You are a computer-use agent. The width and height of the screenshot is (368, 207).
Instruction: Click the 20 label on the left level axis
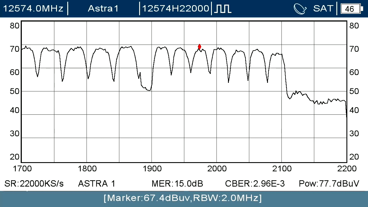(15, 157)
